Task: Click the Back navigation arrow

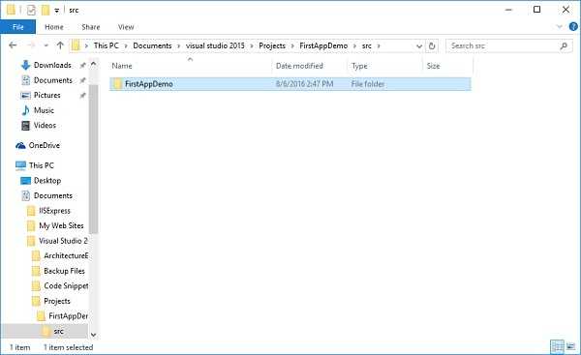Action: [13, 45]
